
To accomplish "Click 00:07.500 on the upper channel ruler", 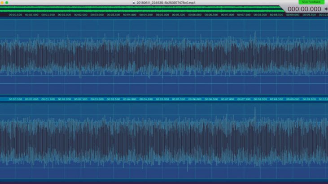I will point(244,15).
